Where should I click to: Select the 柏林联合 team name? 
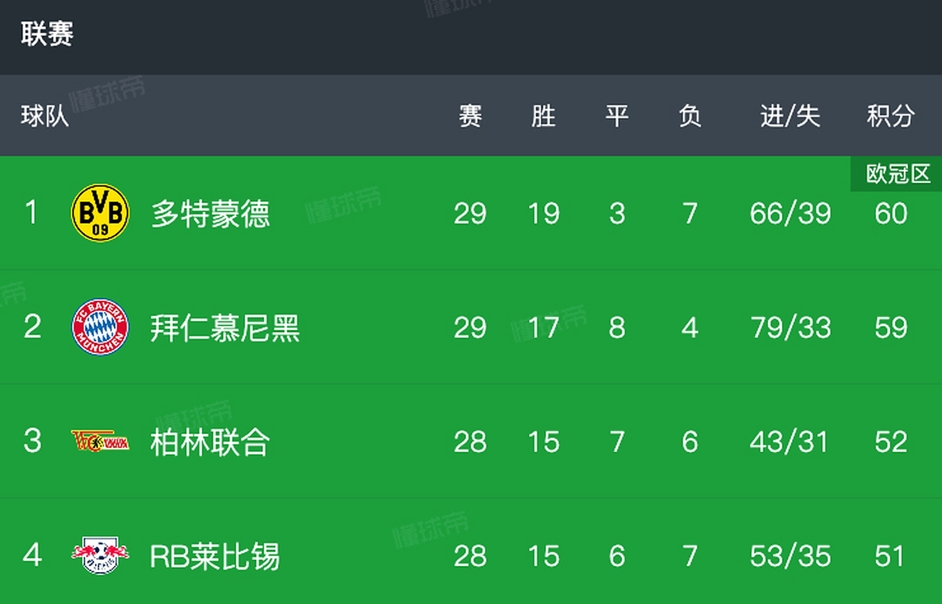click(210, 442)
